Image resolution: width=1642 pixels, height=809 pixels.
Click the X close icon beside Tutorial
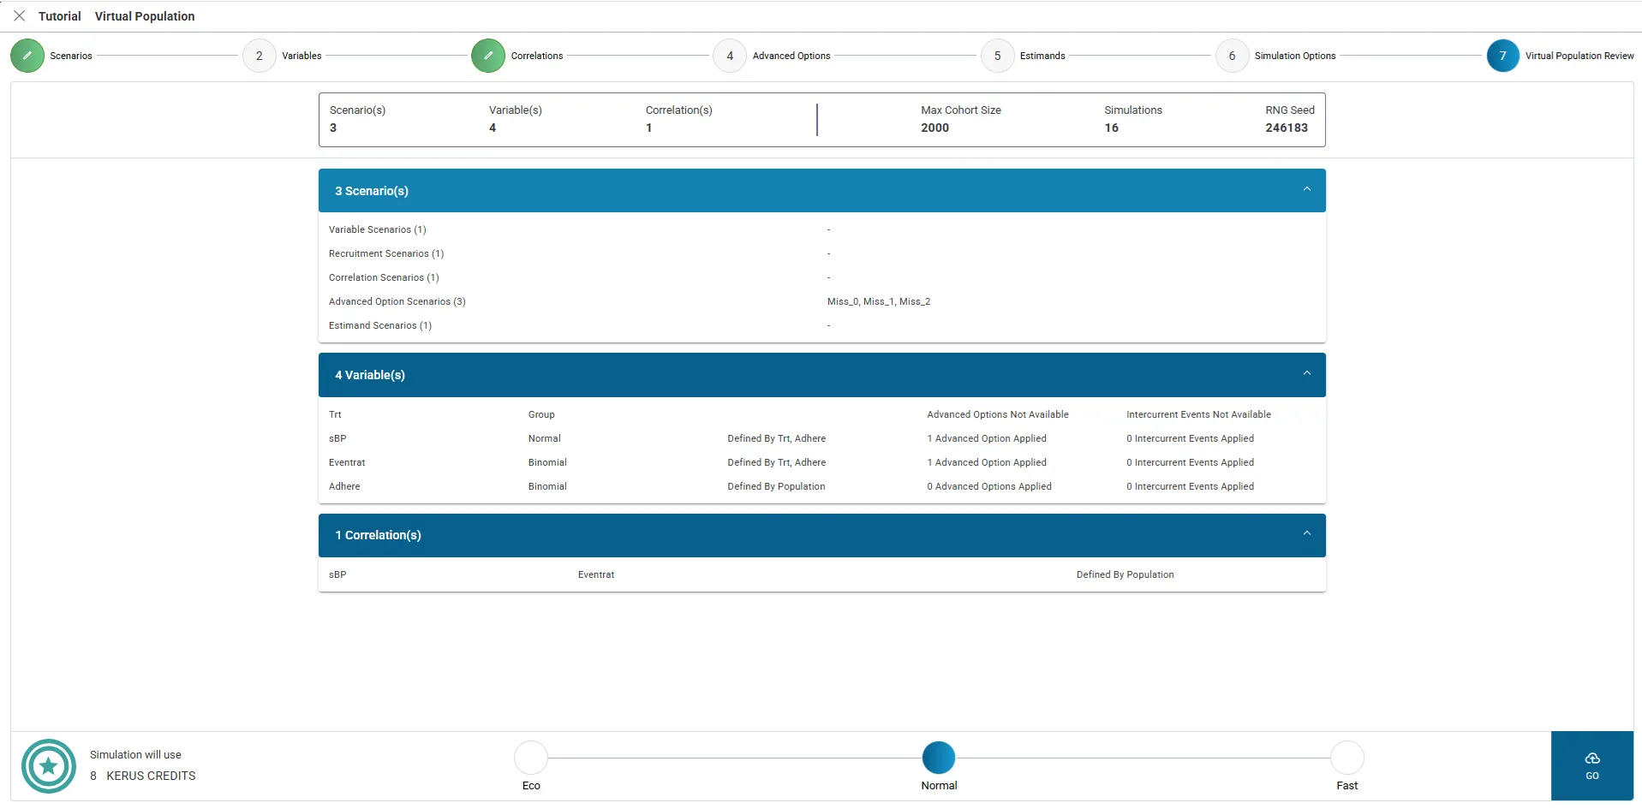tap(20, 16)
